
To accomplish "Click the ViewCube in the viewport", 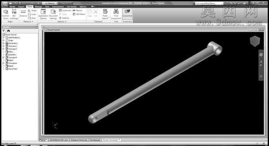I will pyautogui.click(x=255, y=41).
